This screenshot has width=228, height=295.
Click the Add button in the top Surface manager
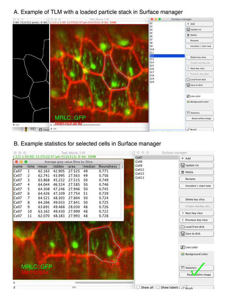click(x=199, y=24)
